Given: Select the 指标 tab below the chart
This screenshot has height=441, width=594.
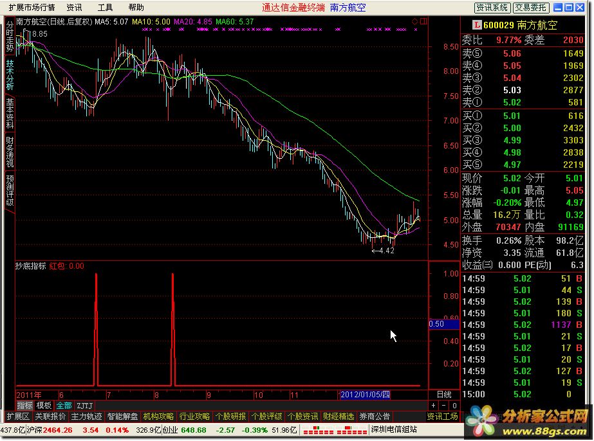Looking at the screenshot, I should [x=24, y=406].
